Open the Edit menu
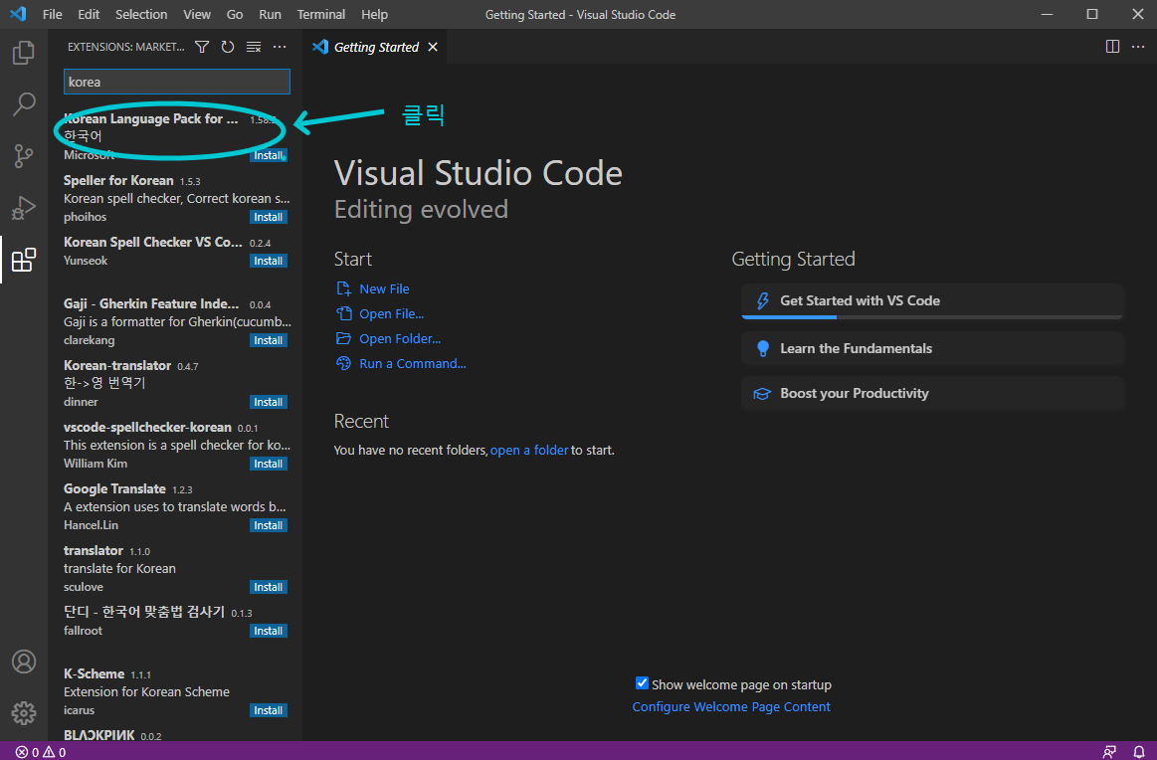Image resolution: width=1157 pixels, height=760 pixels. coord(89,14)
